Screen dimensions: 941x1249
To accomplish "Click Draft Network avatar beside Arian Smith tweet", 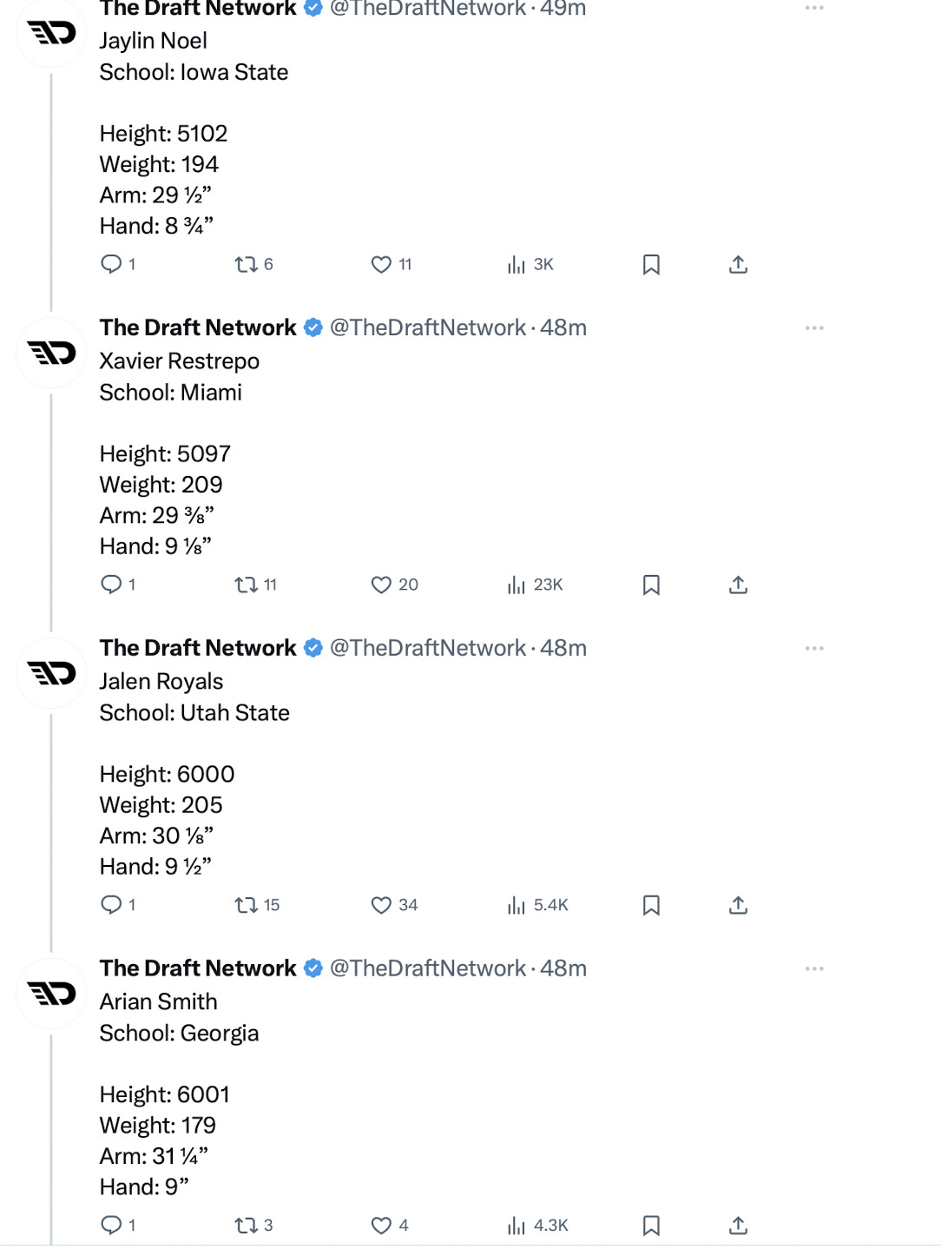I will pos(52,994).
